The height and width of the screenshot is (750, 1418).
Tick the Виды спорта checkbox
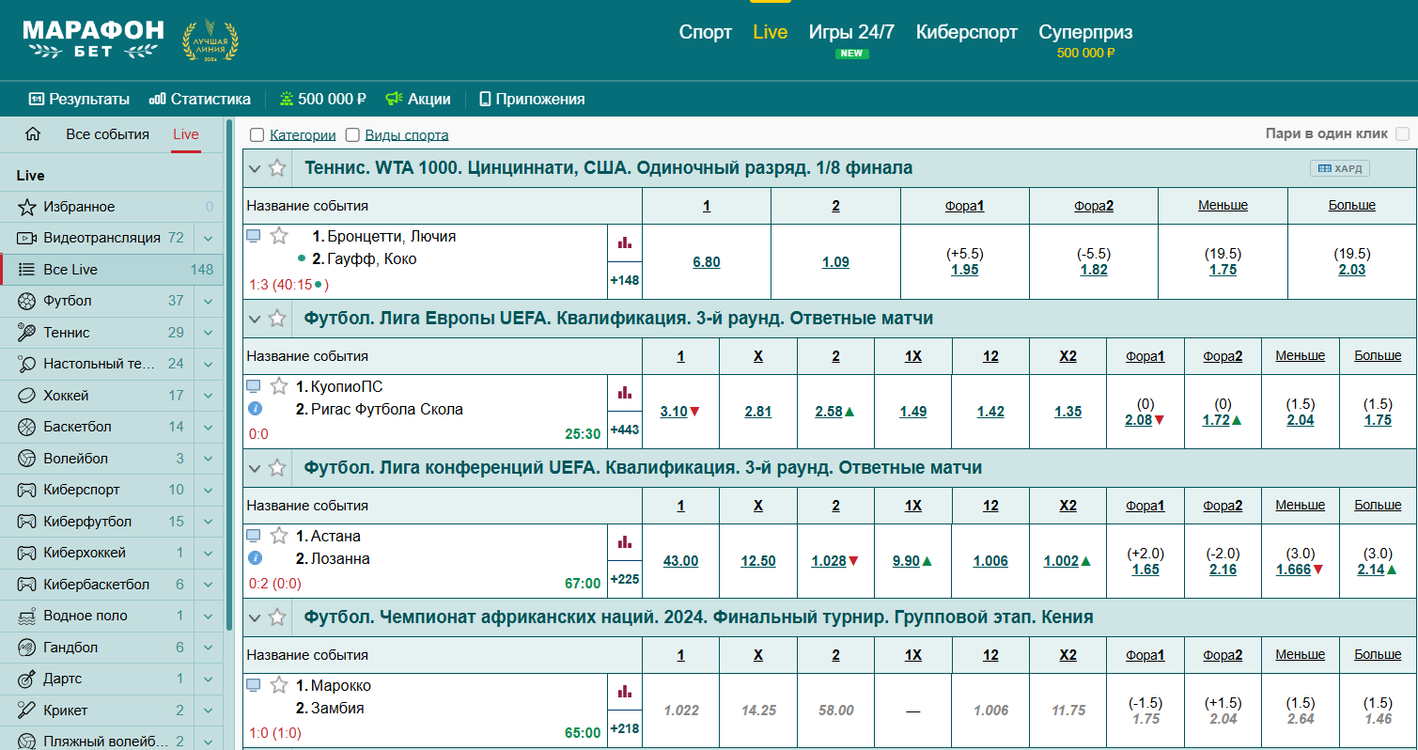[352, 135]
